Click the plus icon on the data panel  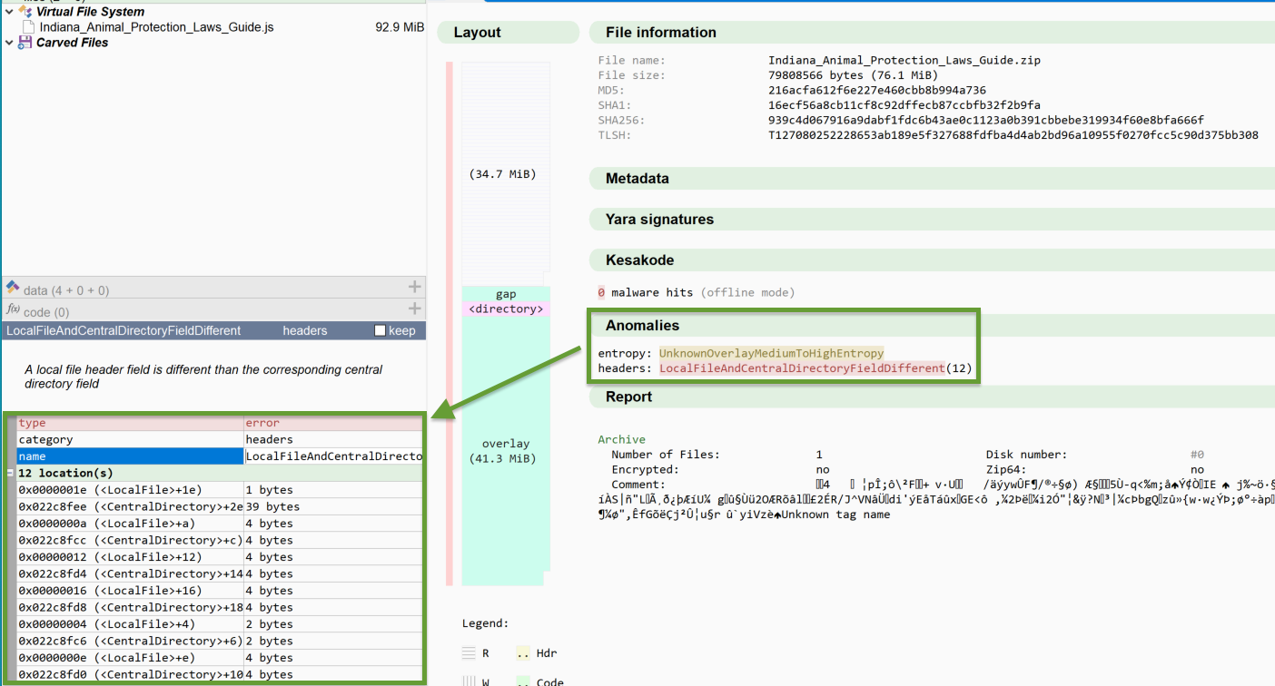point(415,288)
